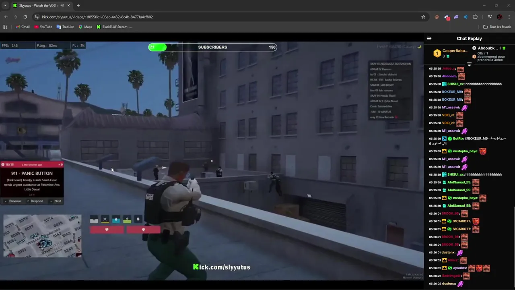Open the Chrome three-dot menu

point(509,17)
